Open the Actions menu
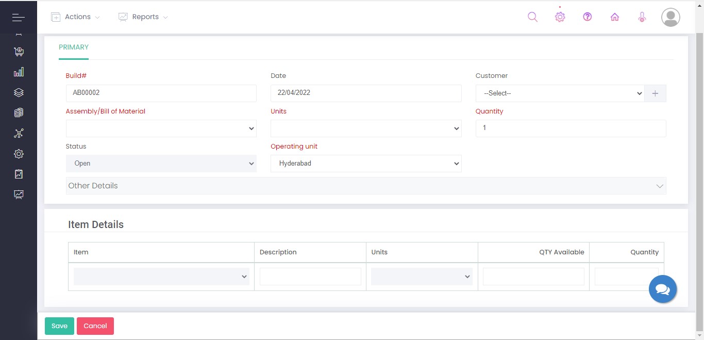Viewport: 704px width, 340px height. (x=75, y=17)
